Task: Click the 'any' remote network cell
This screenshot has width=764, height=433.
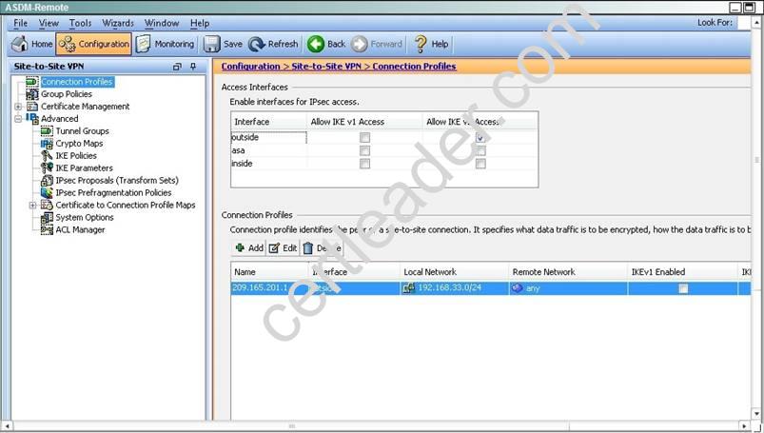Action: pos(568,288)
